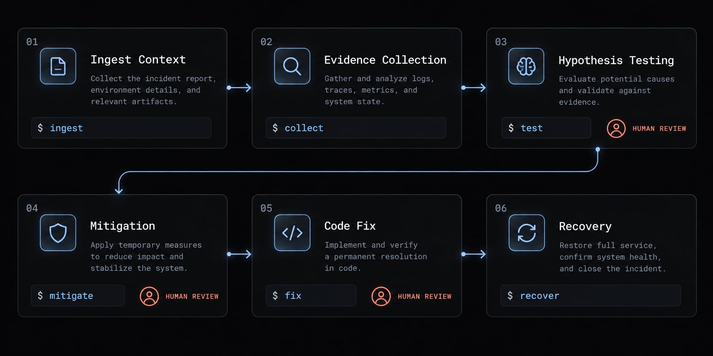Click 'HUMAN REVIEW' label in Code Fix card
This screenshot has height=356, width=713.
tap(424, 296)
